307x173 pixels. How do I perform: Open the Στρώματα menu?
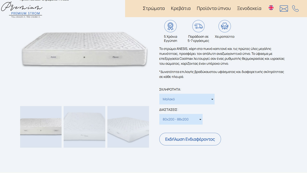154,8
